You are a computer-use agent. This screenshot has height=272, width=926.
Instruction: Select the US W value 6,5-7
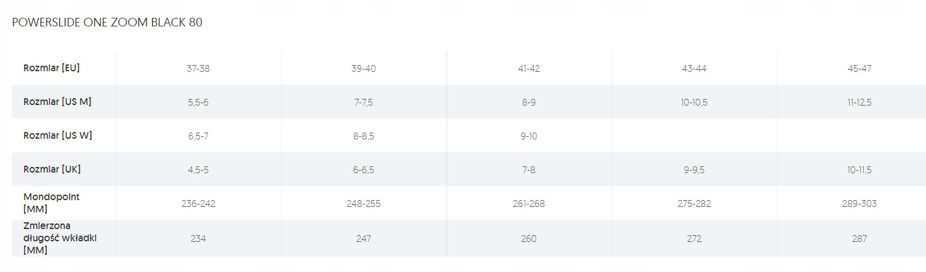pos(198,136)
